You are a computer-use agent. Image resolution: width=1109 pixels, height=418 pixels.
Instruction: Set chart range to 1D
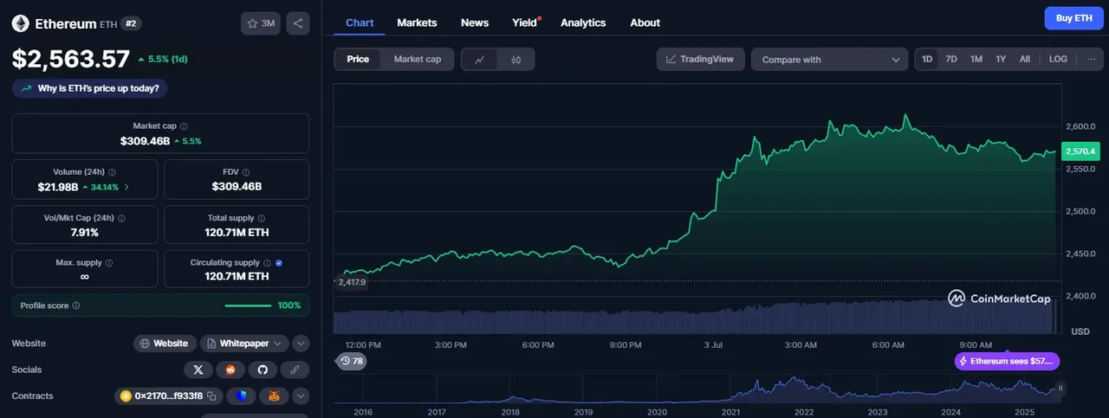(927, 59)
